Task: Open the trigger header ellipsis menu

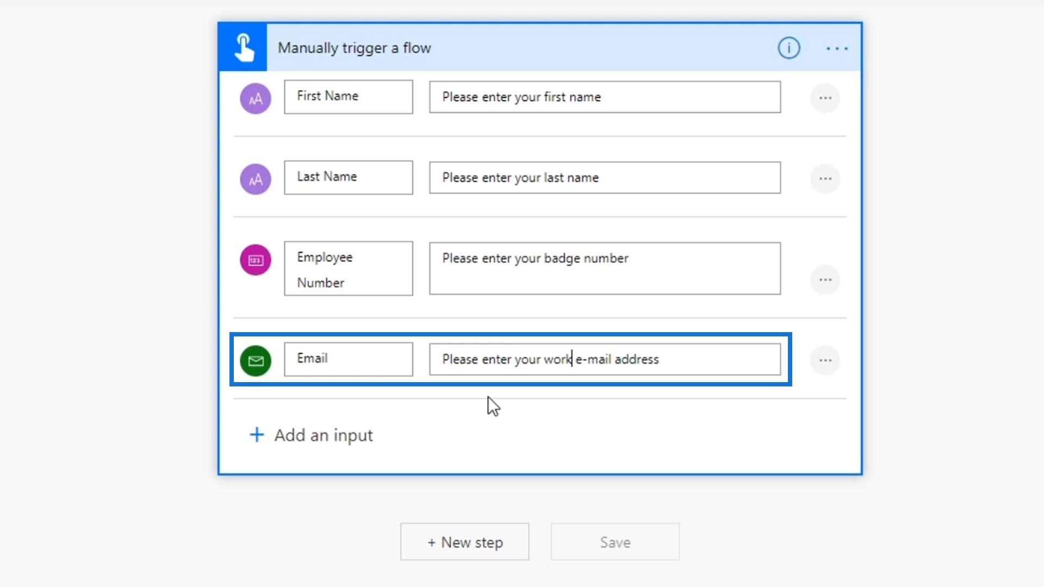Action: [x=837, y=48]
